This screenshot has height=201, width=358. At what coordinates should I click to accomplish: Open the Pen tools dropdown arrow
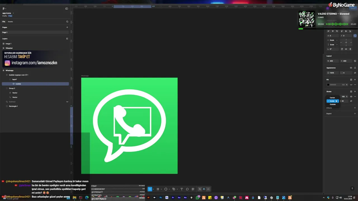click(177, 189)
